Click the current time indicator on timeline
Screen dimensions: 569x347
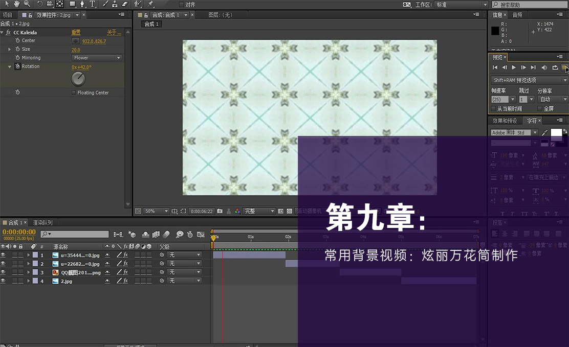213,238
